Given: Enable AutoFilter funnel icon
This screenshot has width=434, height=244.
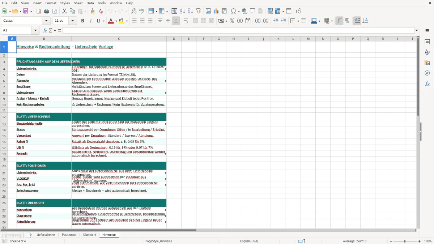Looking at the screenshot, I should pos(198,11).
